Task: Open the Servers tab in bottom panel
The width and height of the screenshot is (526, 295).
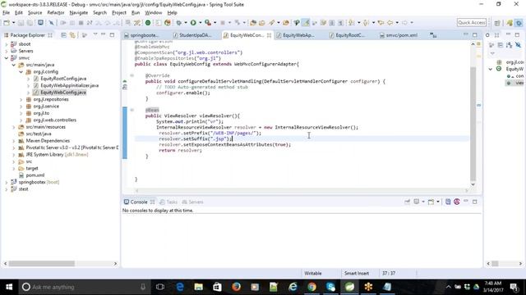Action: tap(192, 202)
